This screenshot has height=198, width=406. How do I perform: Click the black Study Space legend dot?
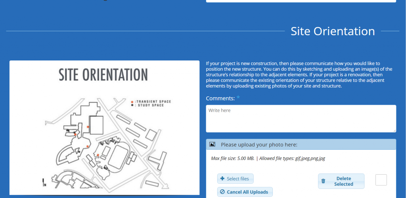[132, 106]
